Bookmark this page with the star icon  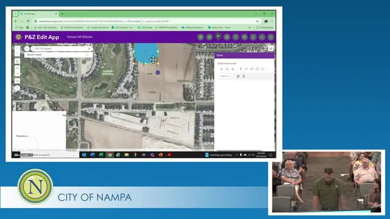coord(257,21)
